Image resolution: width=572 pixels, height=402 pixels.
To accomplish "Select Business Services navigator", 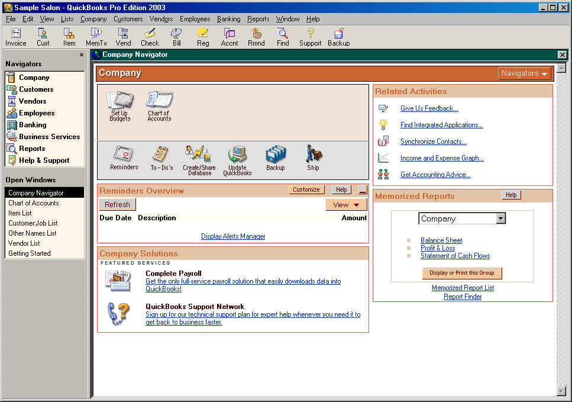I will pos(49,137).
